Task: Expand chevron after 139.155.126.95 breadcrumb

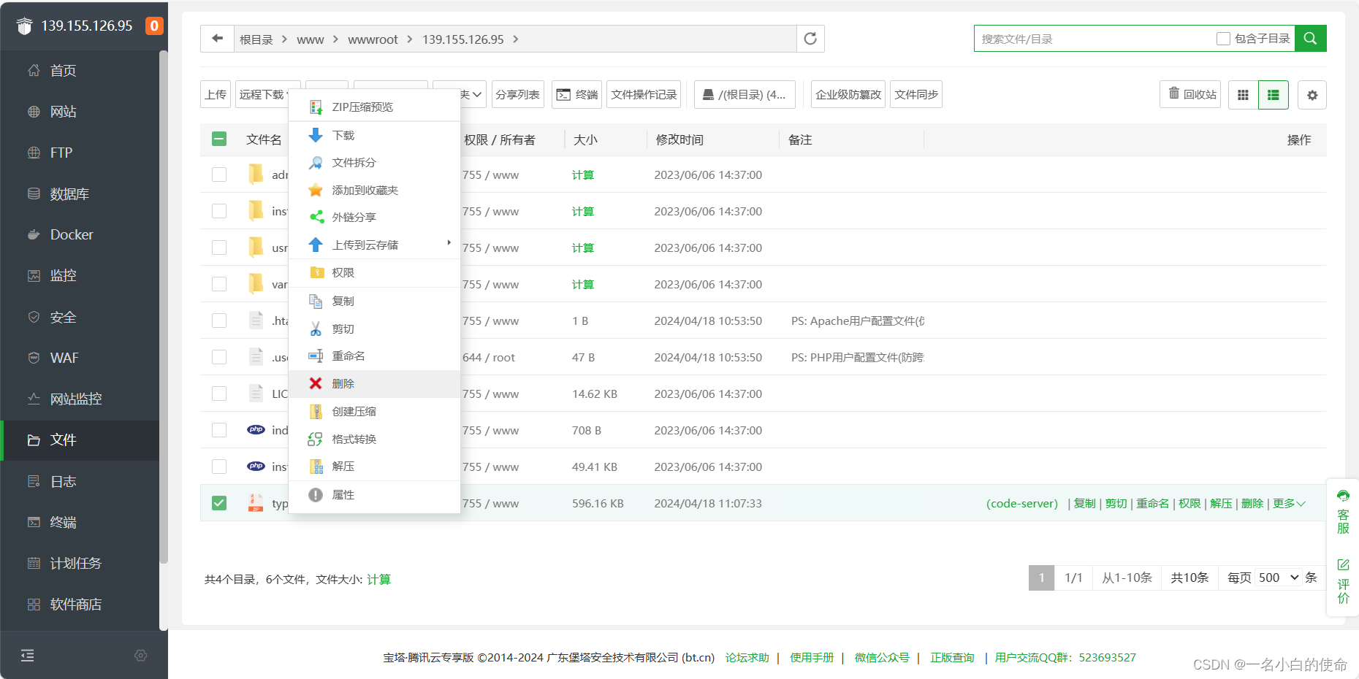Action: pyautogui.click(x=516, y=39)
